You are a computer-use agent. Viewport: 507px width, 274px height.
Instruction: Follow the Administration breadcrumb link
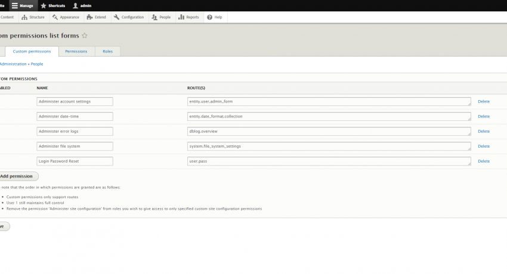[13, 64]
